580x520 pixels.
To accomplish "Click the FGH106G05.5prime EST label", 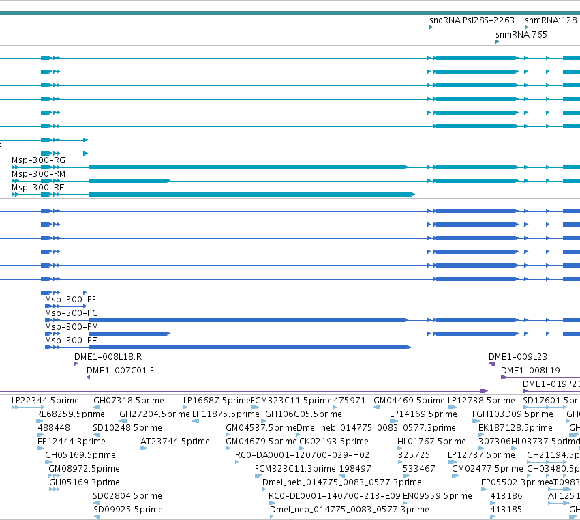I will pos(301,414).
